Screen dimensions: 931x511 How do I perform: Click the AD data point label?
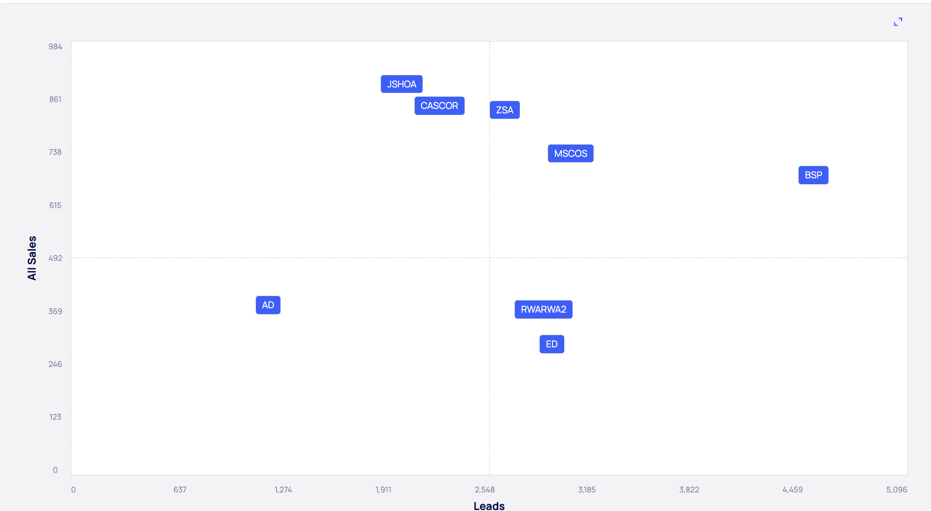coord(268,305)
